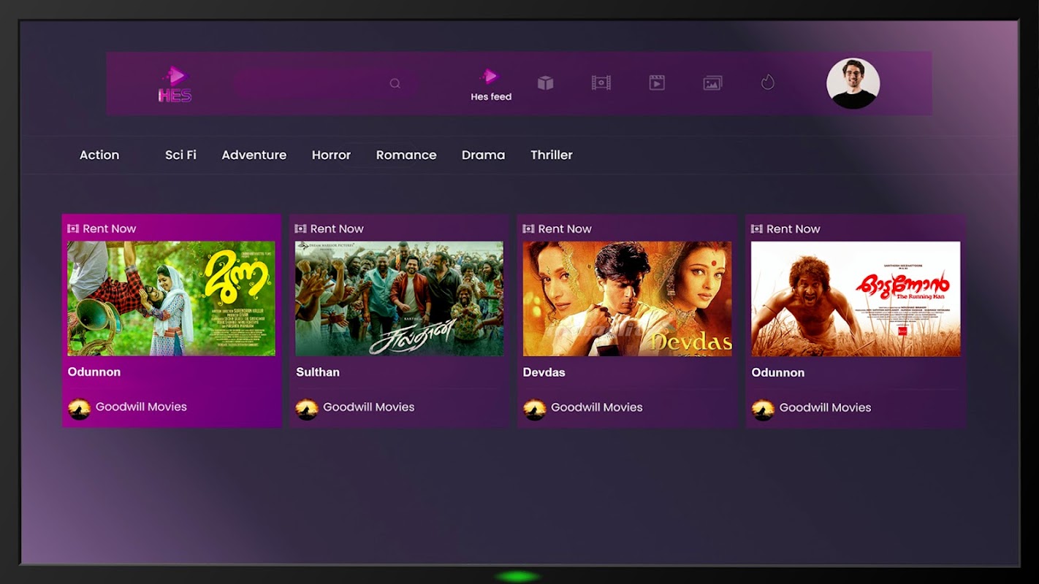The image size is (1039, 584).
Task: Click Rent Now on the Devdas card
Action: [557, 228]
